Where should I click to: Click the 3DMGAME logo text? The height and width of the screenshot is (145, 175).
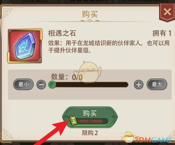(x=154, y=139)
